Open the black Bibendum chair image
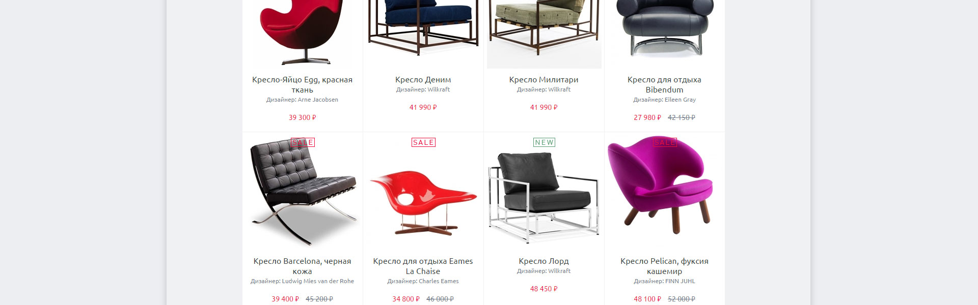The image size is (978, 305). (x=665, y=29)
